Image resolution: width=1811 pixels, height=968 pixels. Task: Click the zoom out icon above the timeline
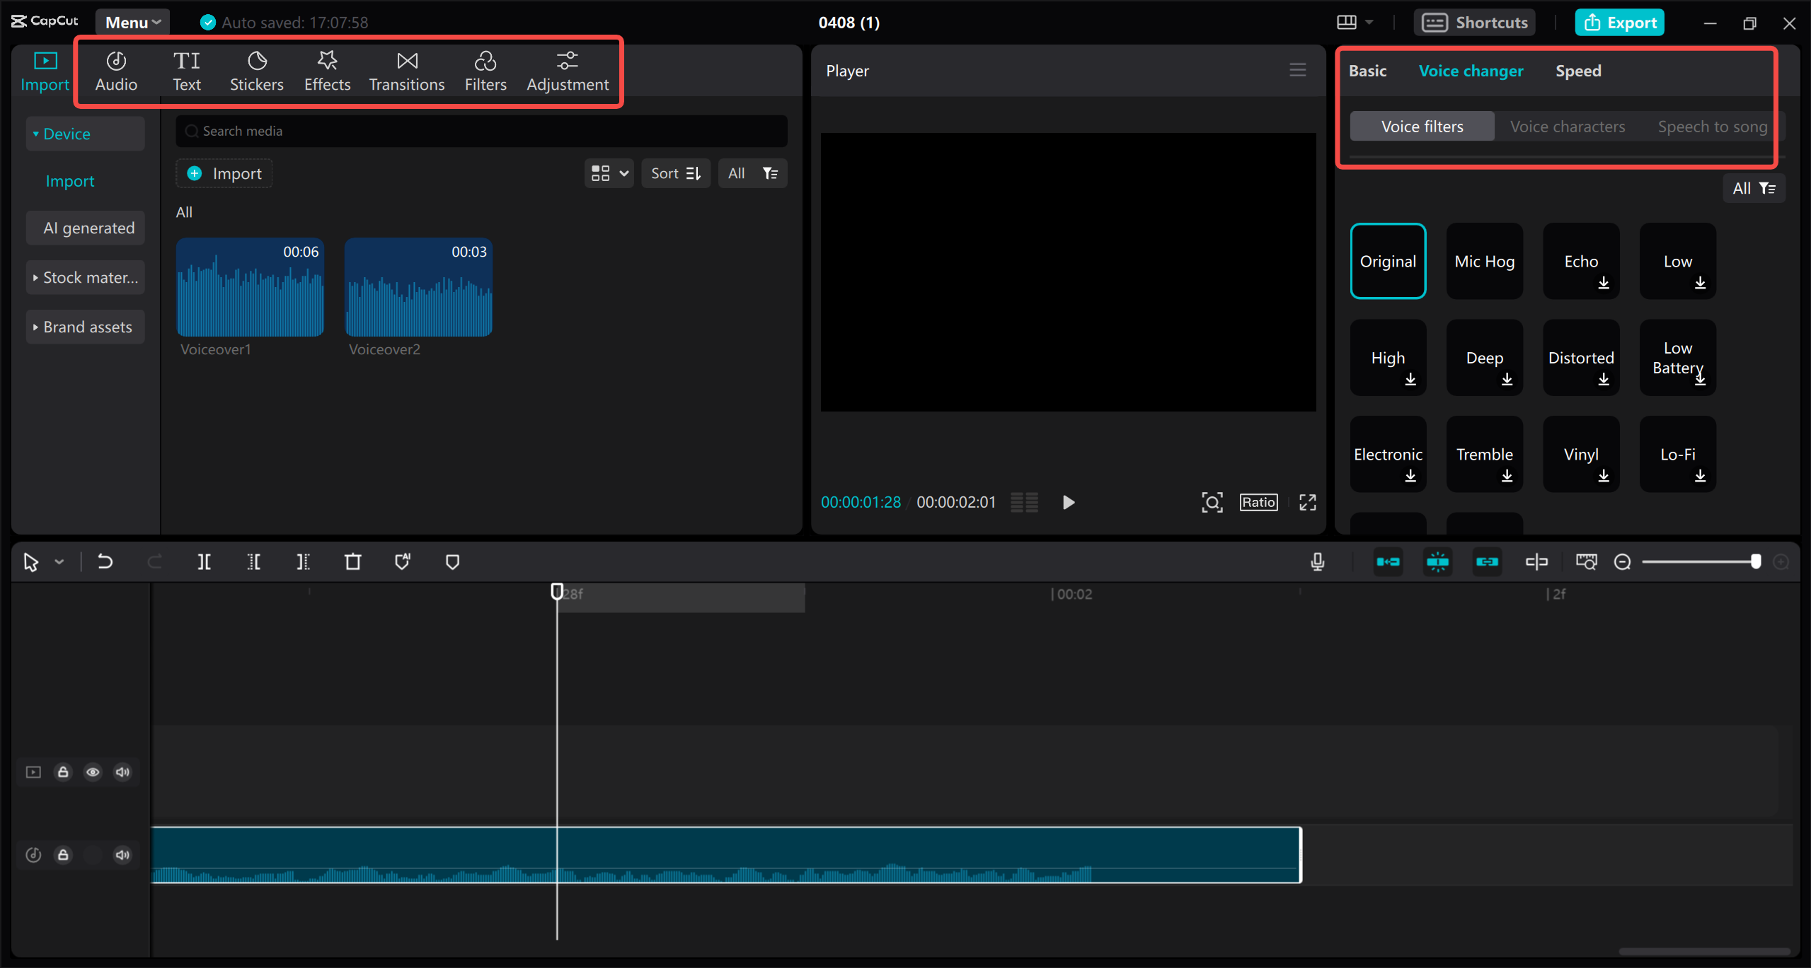coord(1622,561)
